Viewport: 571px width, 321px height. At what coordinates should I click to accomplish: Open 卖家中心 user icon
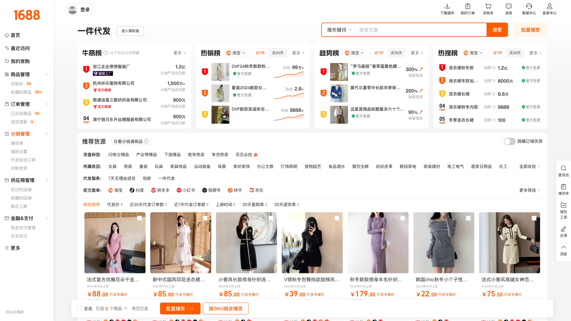click(x=549, y=6)
